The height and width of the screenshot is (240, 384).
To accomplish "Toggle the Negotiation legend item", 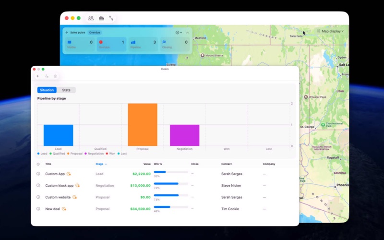I will coord(94,154).
